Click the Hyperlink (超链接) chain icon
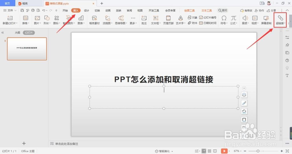Image resolution: width=292 pixels, height=154 pixels. [280, 18]
